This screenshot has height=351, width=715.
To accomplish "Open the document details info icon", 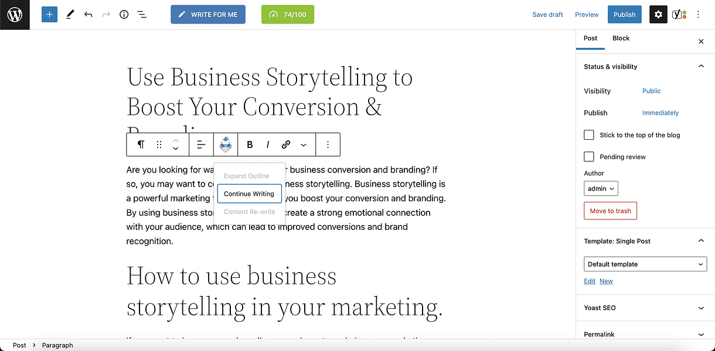I will coord(124,15).
